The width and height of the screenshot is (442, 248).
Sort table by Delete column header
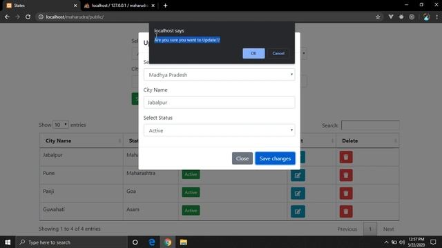click(367, 141)
